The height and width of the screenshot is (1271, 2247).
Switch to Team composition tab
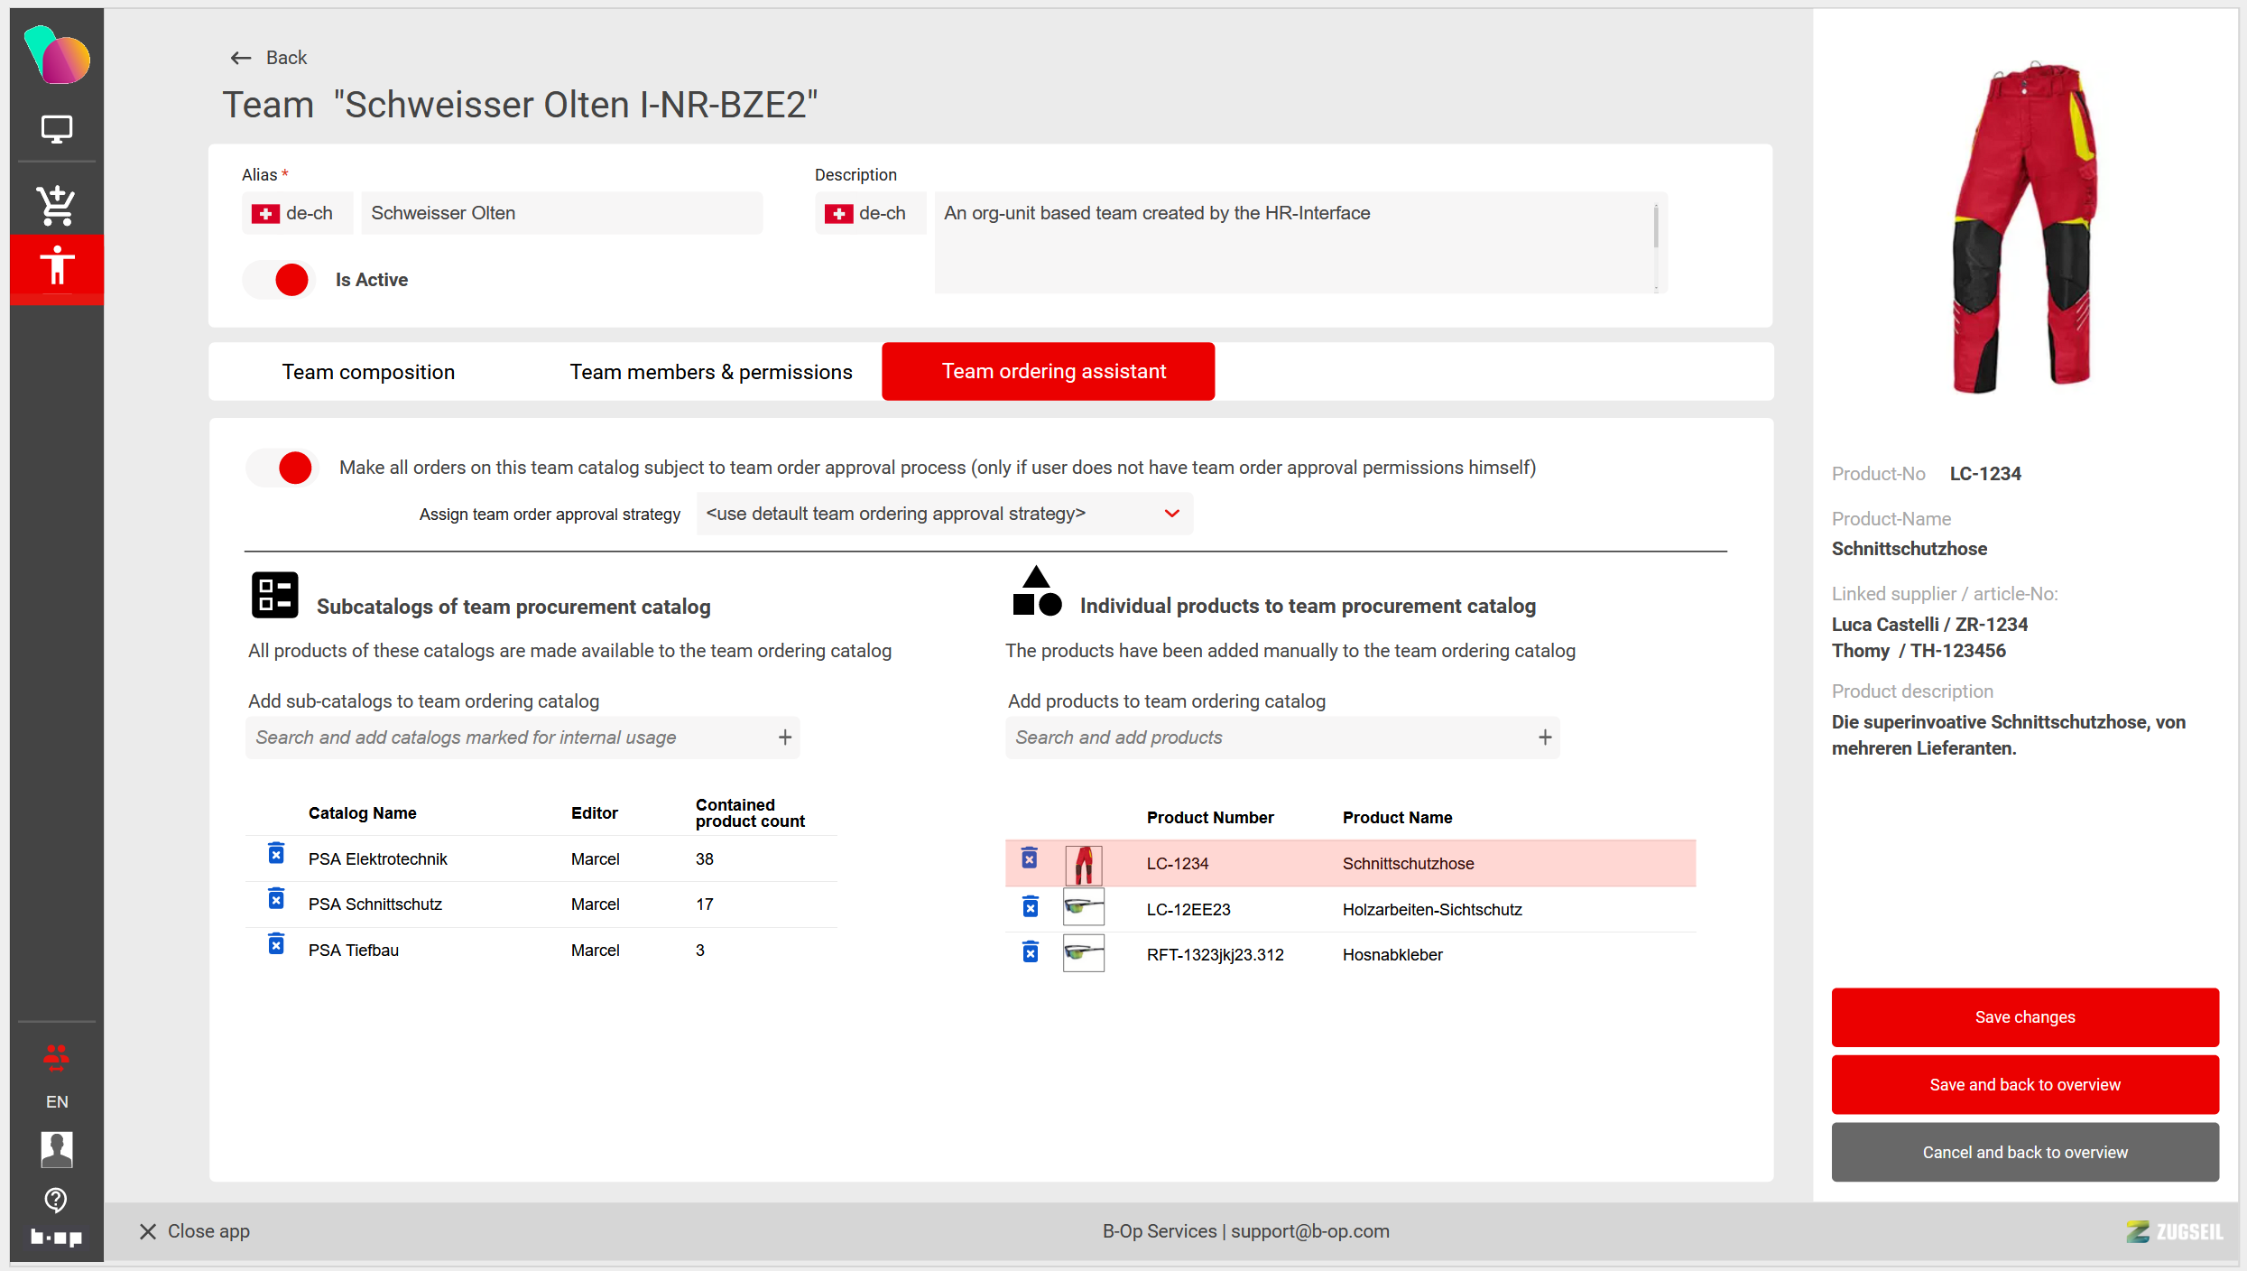click(368, 372)
